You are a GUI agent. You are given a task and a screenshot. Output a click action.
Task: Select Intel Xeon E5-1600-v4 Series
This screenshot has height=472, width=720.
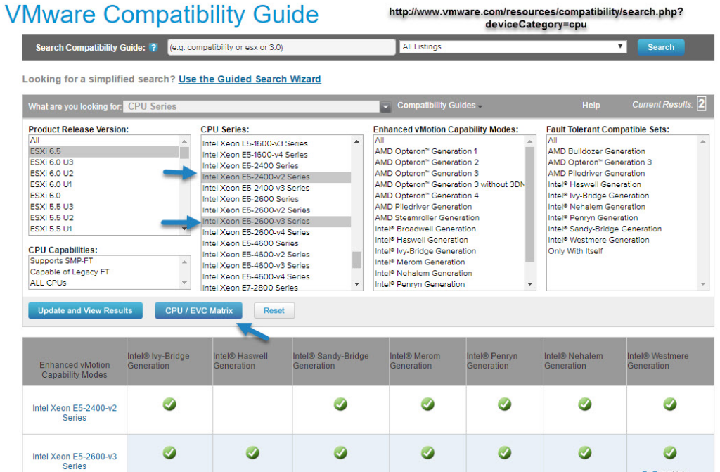(x=276, y=155)
